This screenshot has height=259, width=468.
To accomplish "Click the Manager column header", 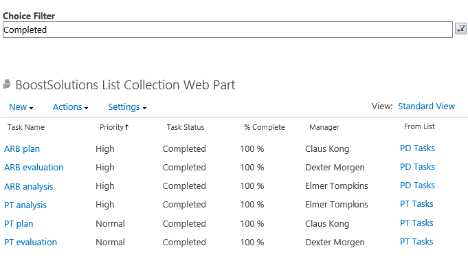I will (324, 127).
